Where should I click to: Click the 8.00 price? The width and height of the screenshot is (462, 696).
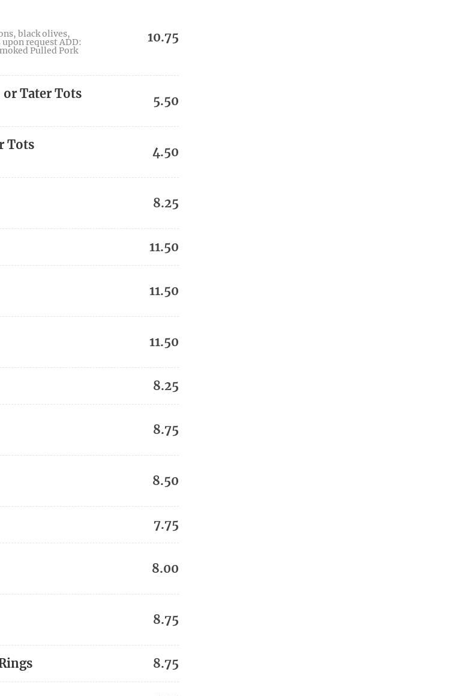point(165,569)
